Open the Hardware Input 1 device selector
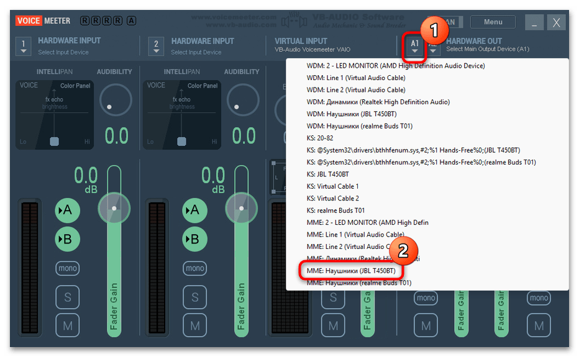This screenshot has height=357, width=579. click(x=23, y=46)
